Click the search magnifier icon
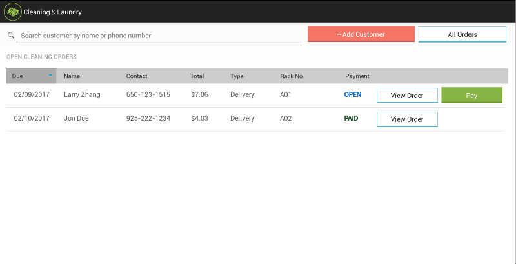The image size is (516, 264). point(11,36)
